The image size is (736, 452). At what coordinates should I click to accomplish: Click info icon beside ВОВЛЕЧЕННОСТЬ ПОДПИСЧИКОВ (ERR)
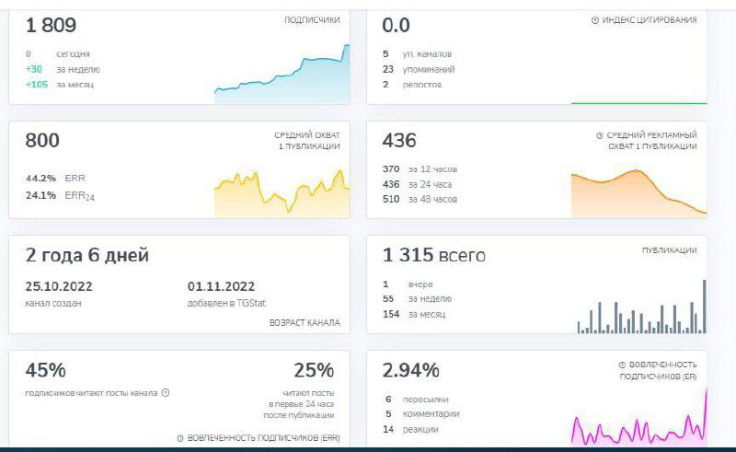click(x=179, y=438)
